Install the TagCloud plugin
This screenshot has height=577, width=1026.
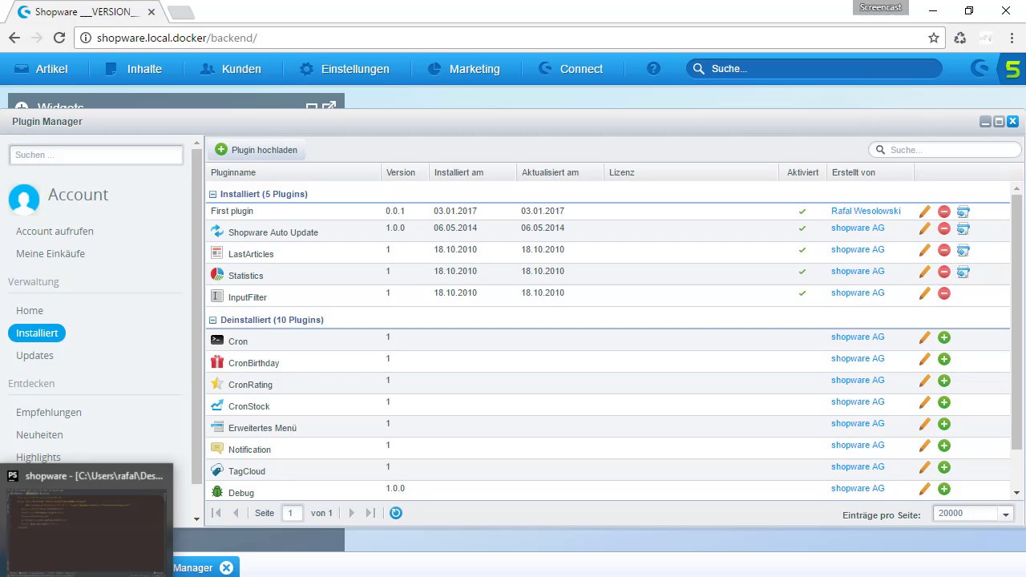tap(944, 467)
